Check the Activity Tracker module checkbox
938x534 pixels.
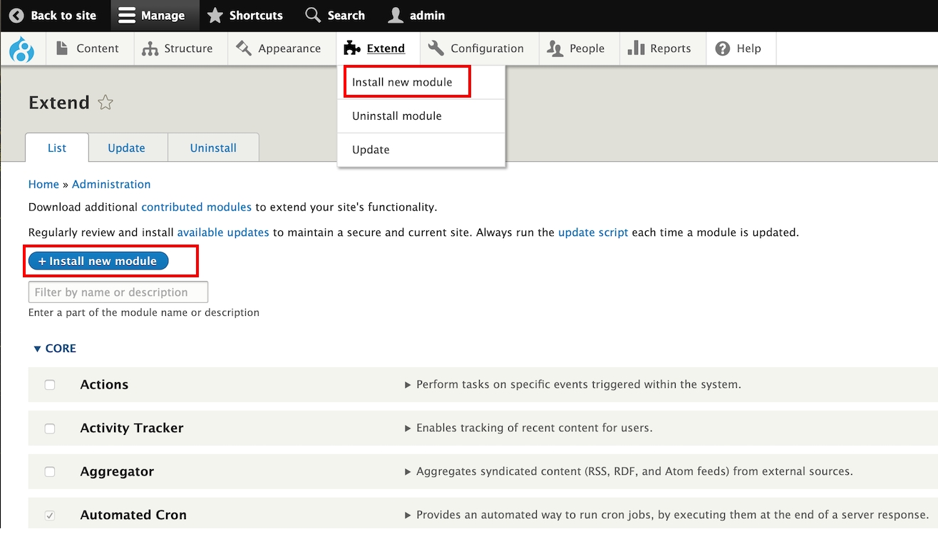(50, 428)
